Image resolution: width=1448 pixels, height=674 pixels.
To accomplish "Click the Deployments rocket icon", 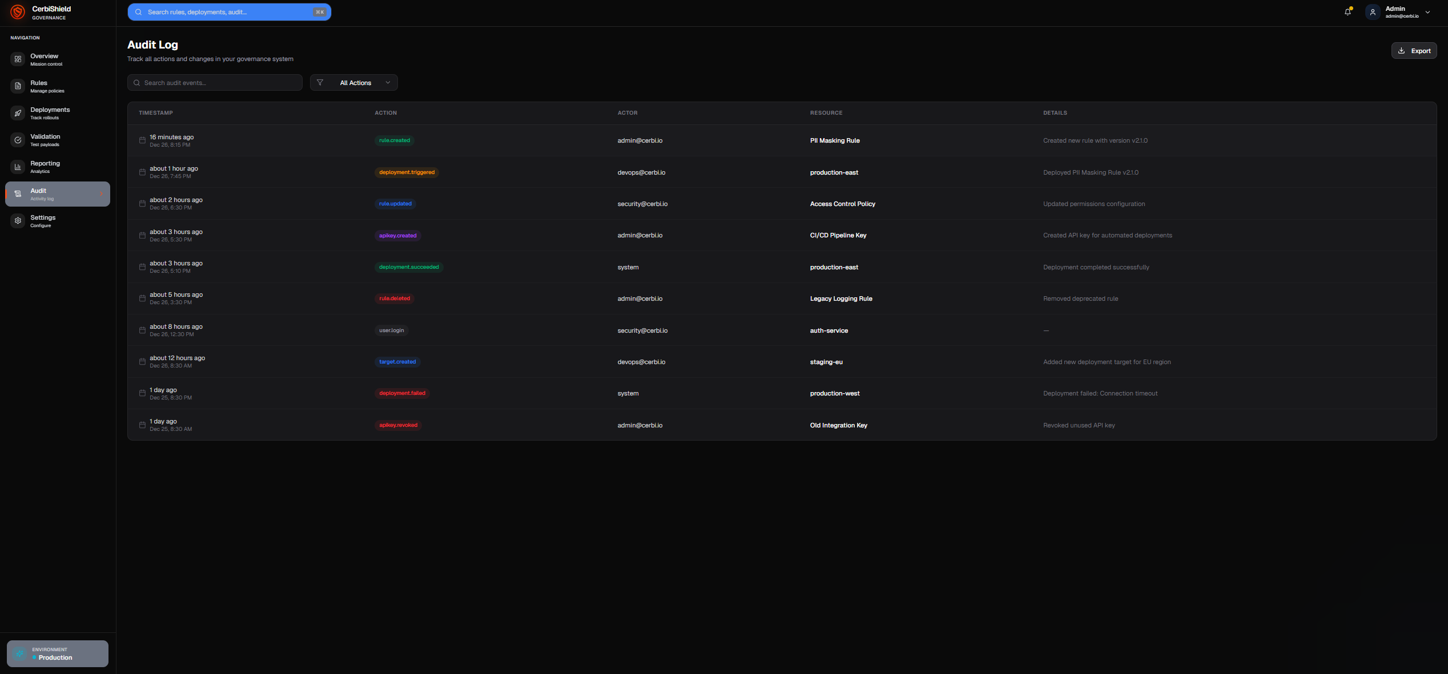I will [18, 113].
